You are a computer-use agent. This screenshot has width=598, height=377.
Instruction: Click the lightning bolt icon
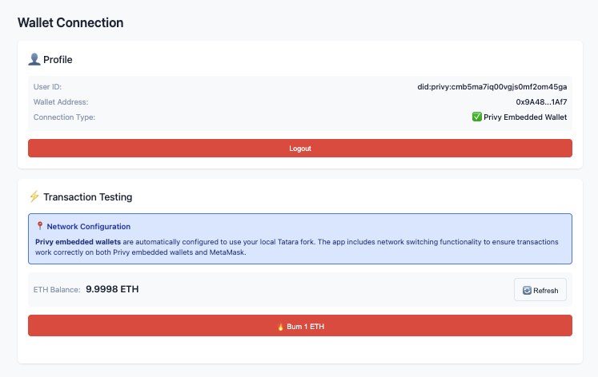pos(34,196)
